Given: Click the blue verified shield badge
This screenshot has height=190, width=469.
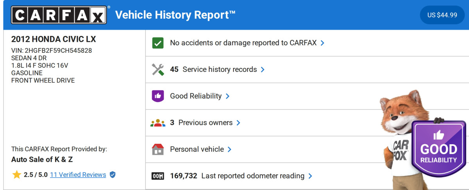Looking at the screenshot, I should pyautogui.click(x=113, y=175).
